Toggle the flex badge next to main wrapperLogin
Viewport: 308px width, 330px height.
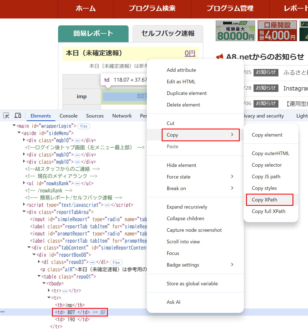83,126
